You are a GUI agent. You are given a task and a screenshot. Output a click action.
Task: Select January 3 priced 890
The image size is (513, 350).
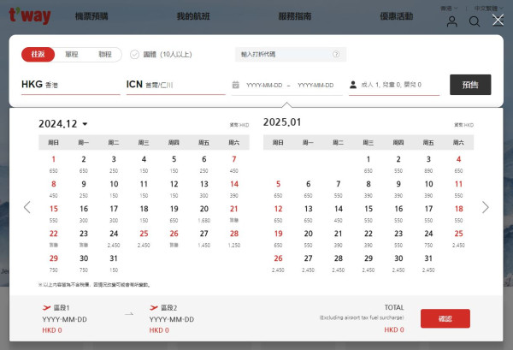[x=428, y=164]
